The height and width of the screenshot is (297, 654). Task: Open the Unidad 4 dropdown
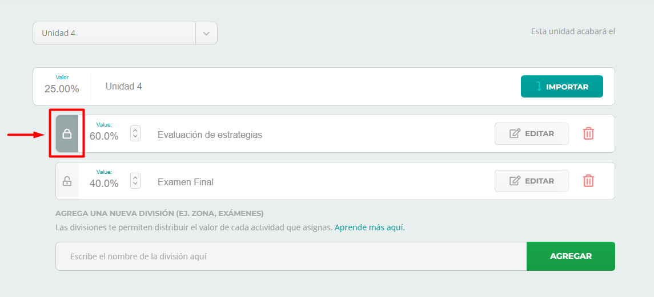[125, 33]
